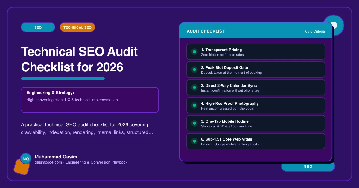Click the practical technical SEO audit description paragraph
359x188 pixels.
(87, 129)
